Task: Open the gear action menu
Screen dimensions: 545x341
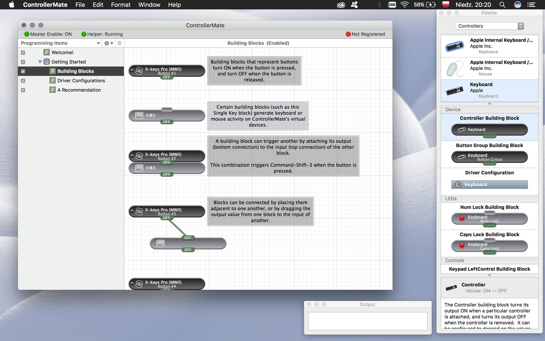Action: pyautogui.click(x=109, y=43)
